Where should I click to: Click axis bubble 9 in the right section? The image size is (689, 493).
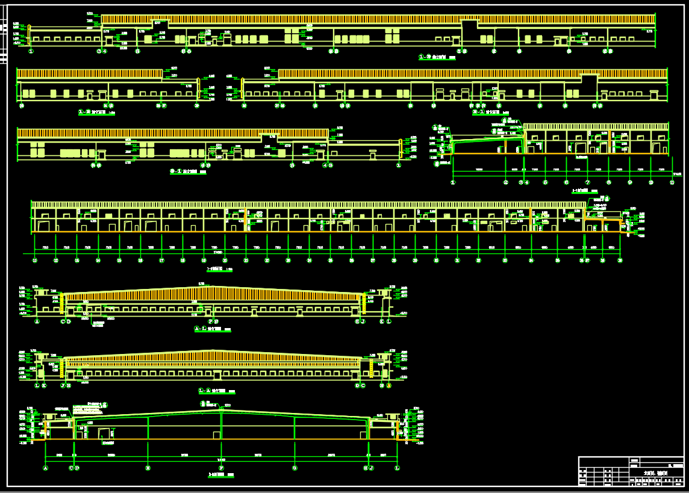tap(630, 182)
